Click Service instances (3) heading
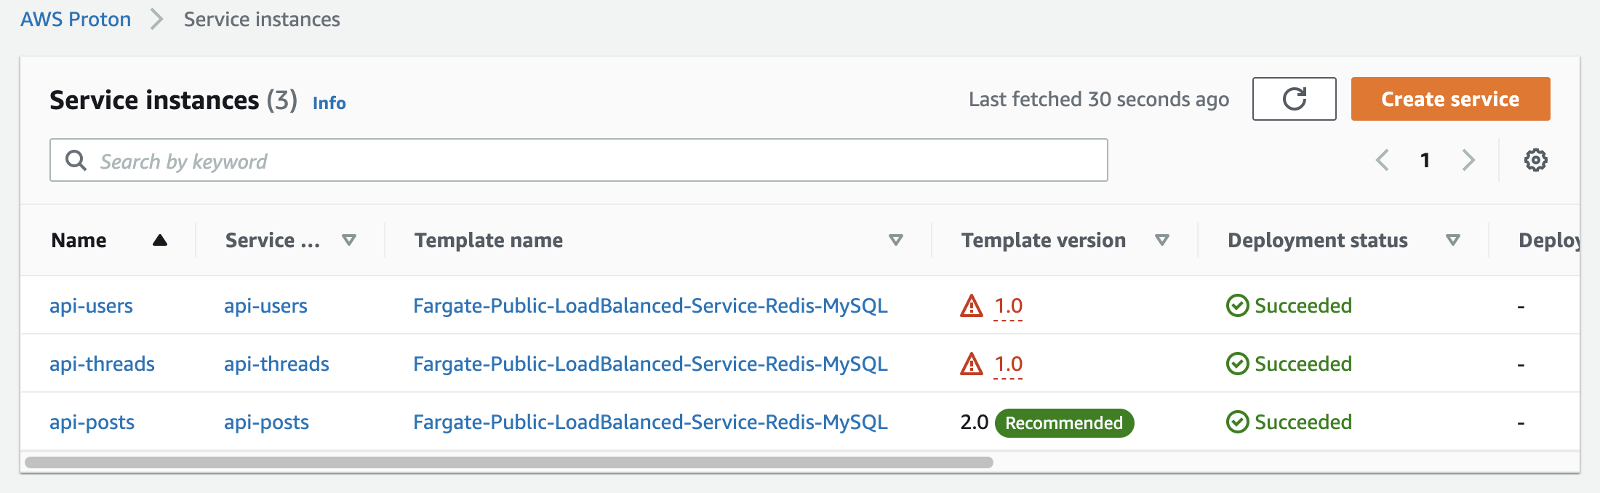 pos(173,100)
